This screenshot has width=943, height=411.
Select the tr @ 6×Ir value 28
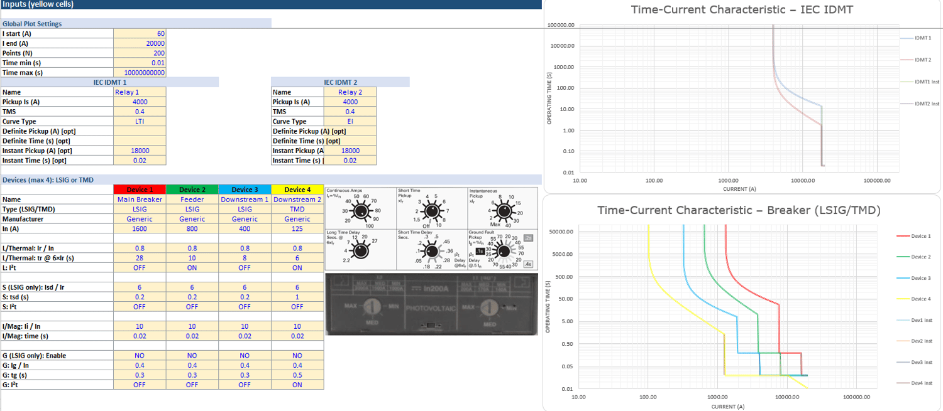140,258
